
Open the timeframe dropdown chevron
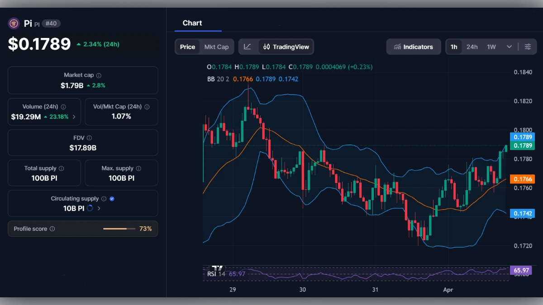pyautogui.click(x=509, y=47)
